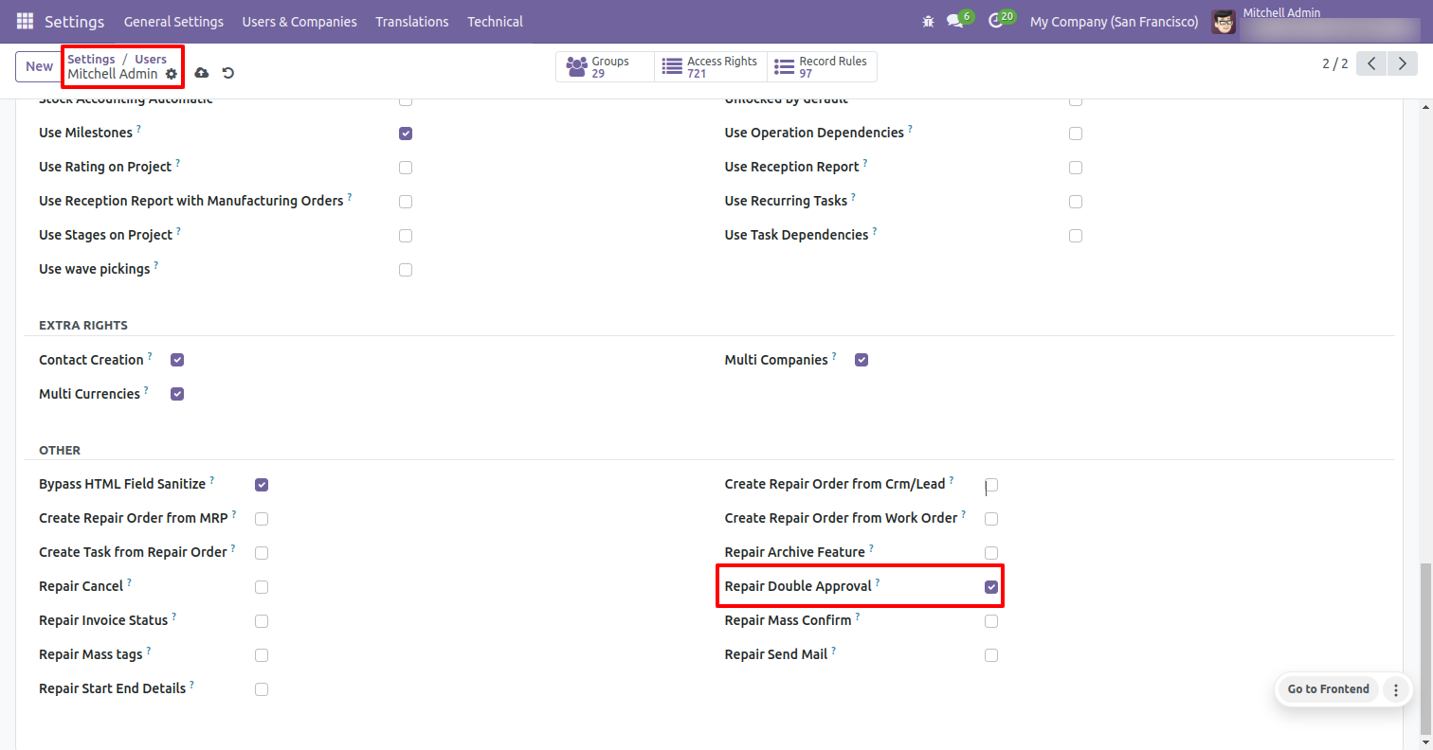Image resolution: width=1433 pixels, height=750 pixels.
Task: Go to the next user record
Action: (x=1402, y=64)
